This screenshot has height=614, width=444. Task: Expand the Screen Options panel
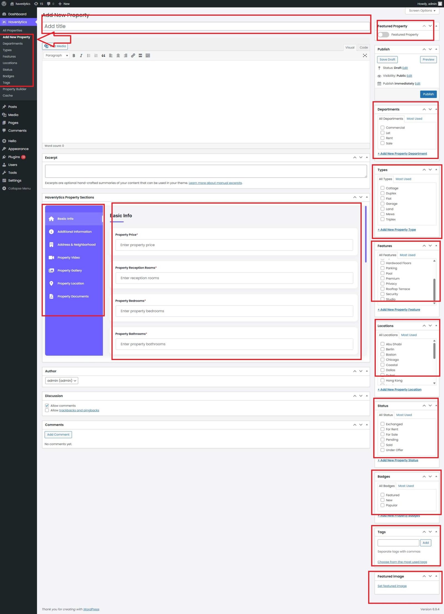(422, 11)
